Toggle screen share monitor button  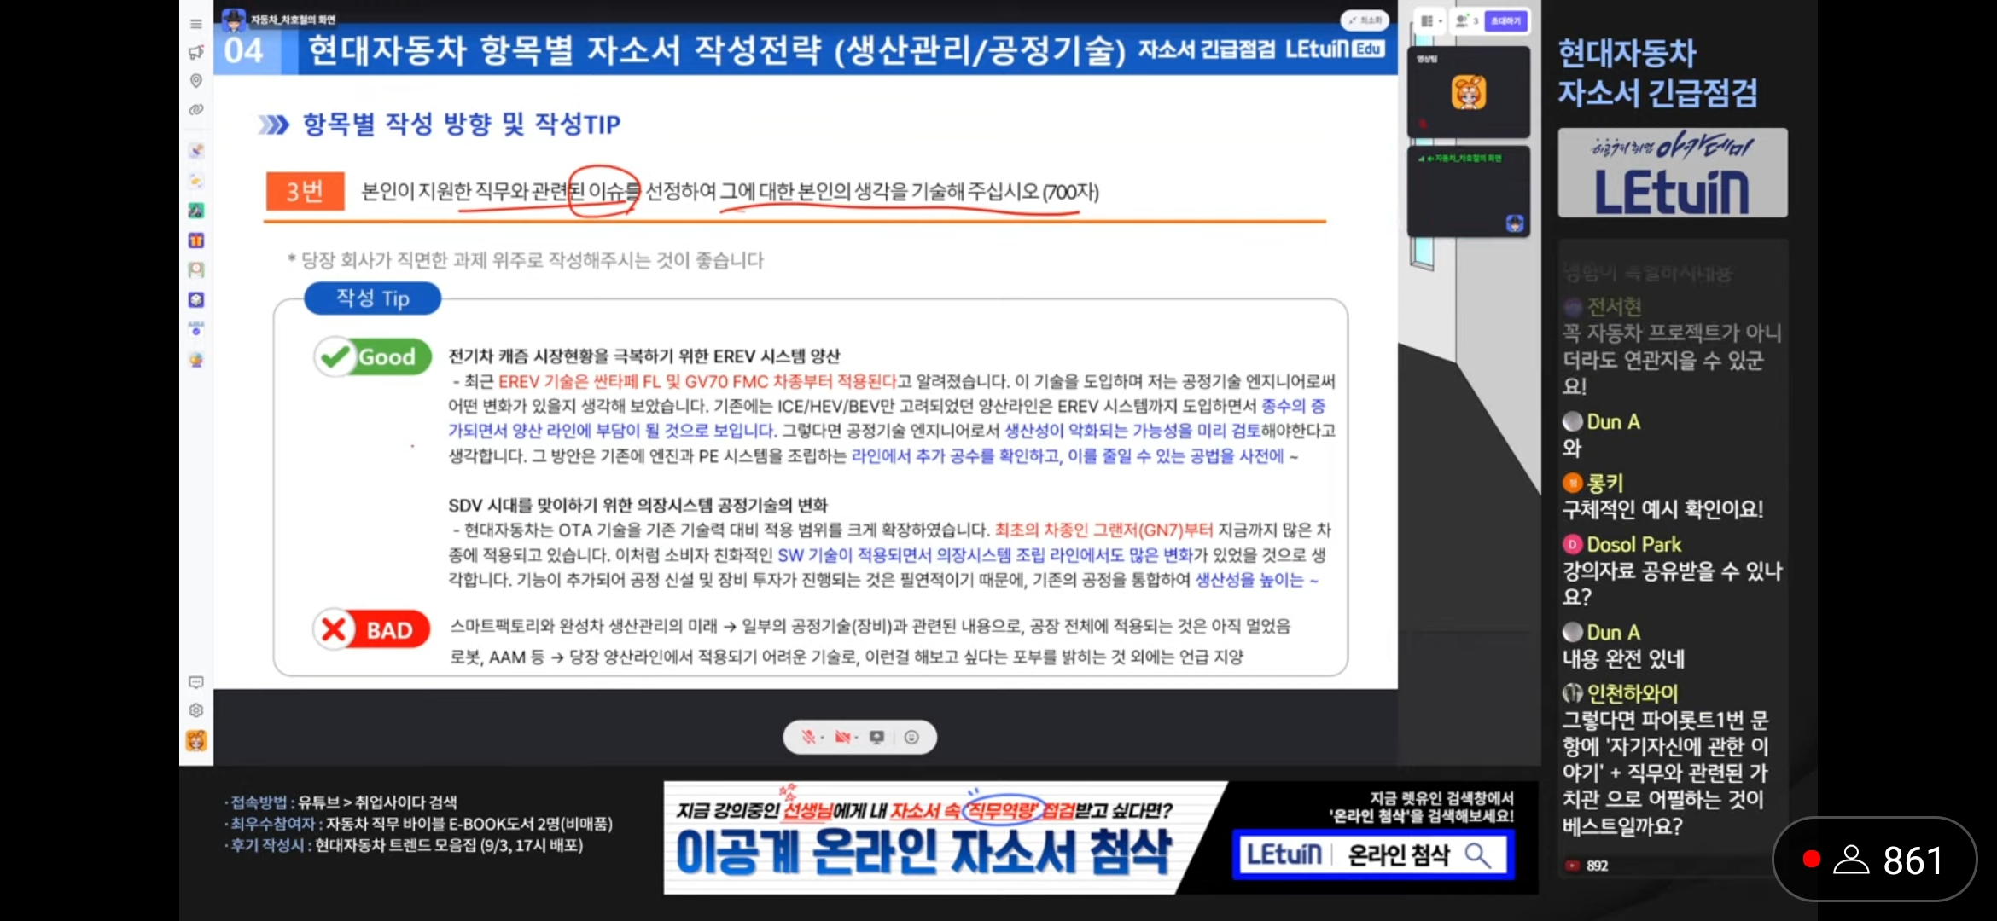pyautogui.click(x=876, y=738)
